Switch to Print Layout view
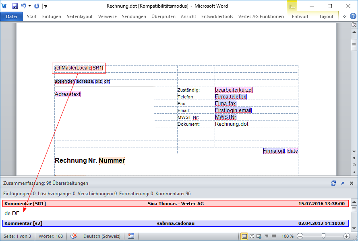This screenshot has height=241, width=358. [244, 236]
